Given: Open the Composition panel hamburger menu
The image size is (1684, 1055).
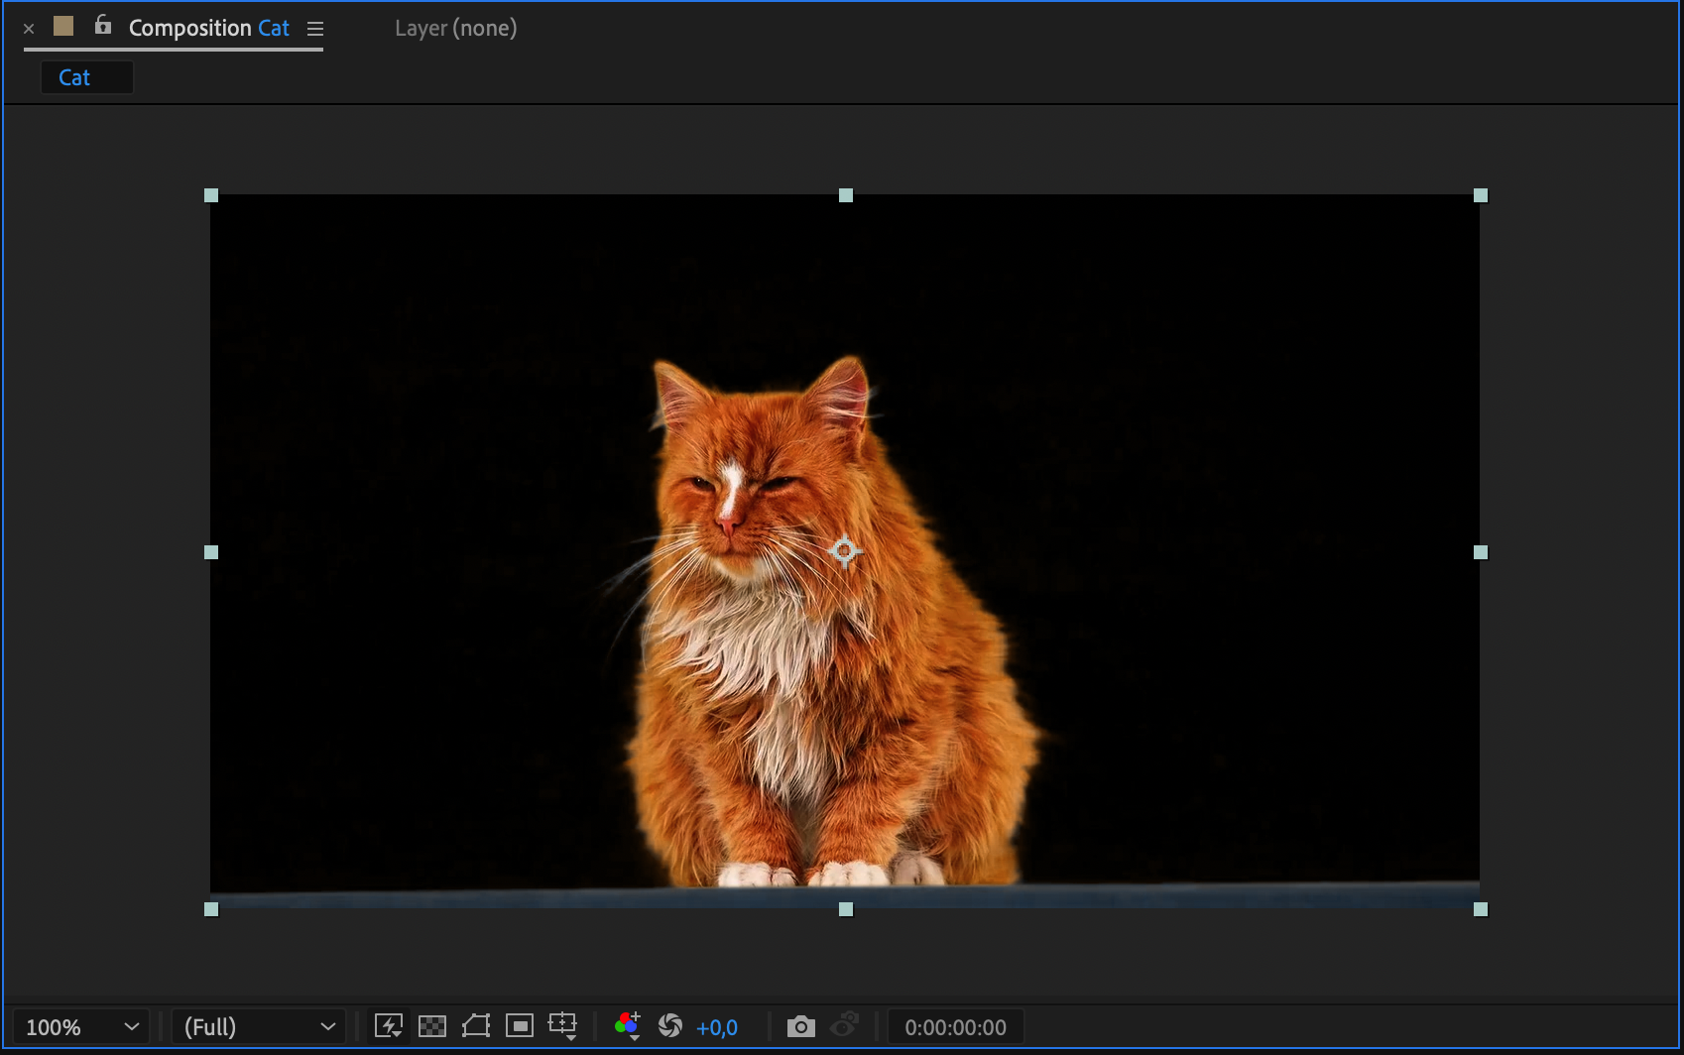Looking at the screenshot, I should 315,29.
